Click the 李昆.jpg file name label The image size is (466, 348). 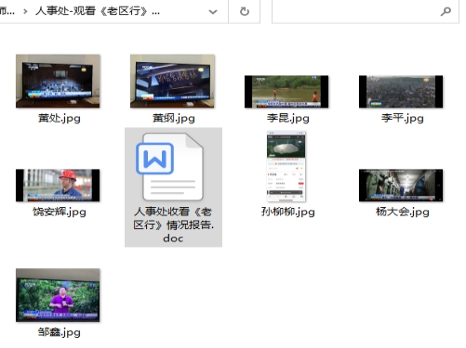pyautogui.click(x=288, y=118)
